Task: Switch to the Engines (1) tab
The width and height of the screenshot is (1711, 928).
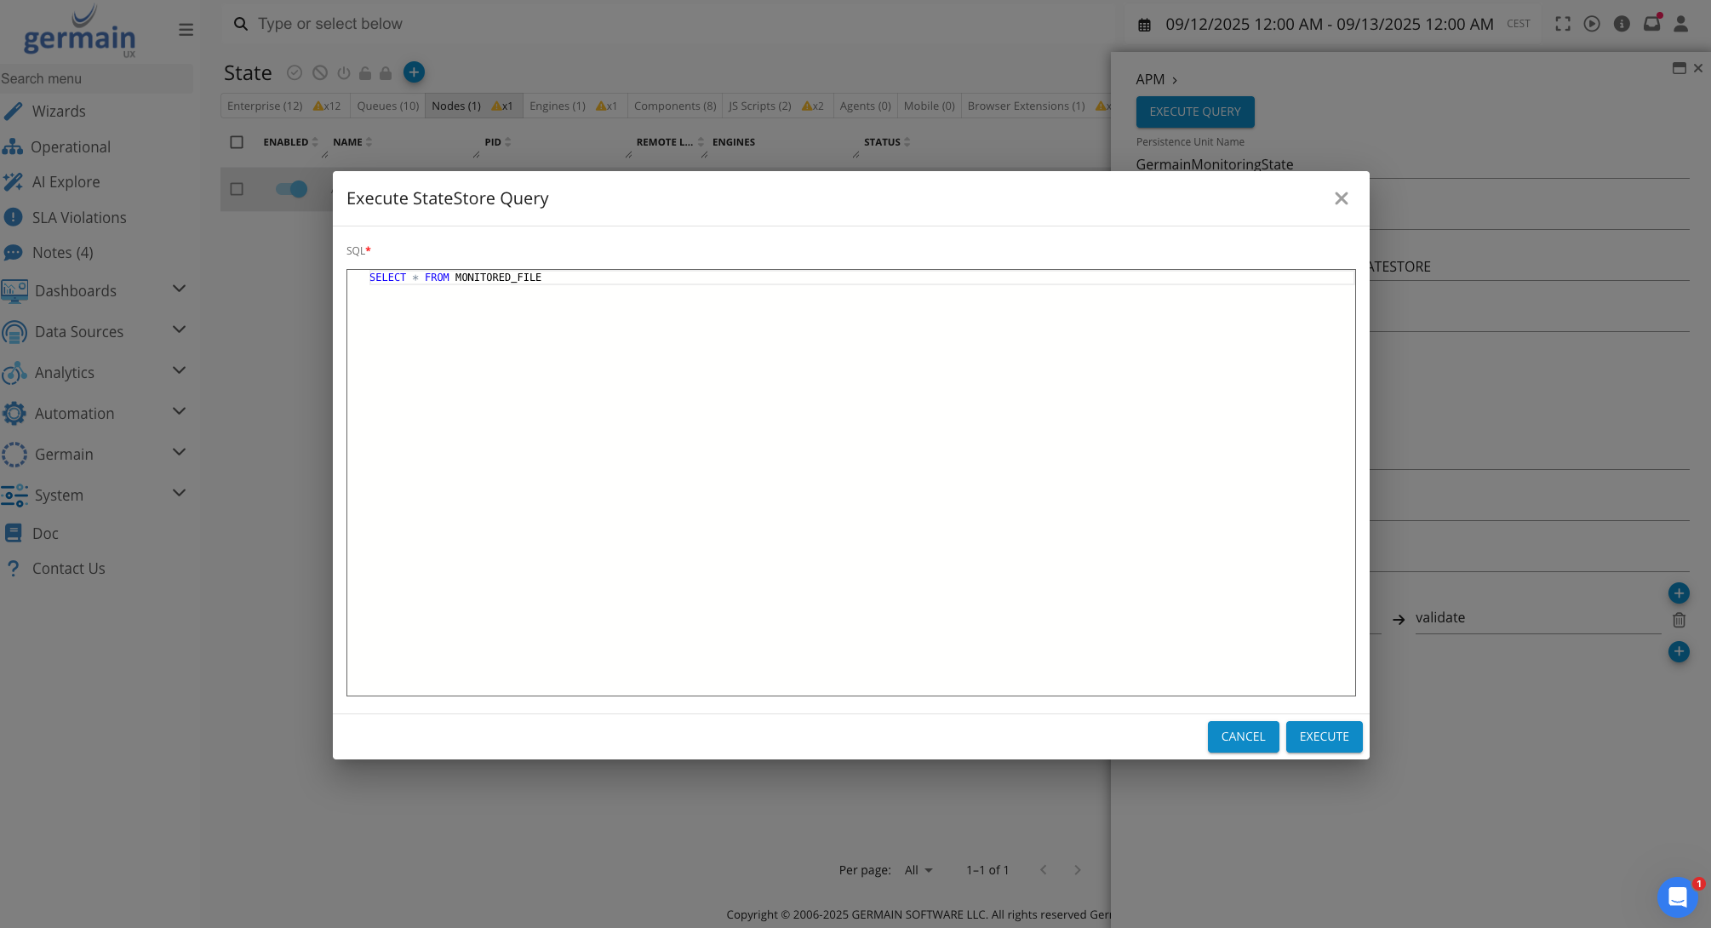Action: (x=558, y=106)
